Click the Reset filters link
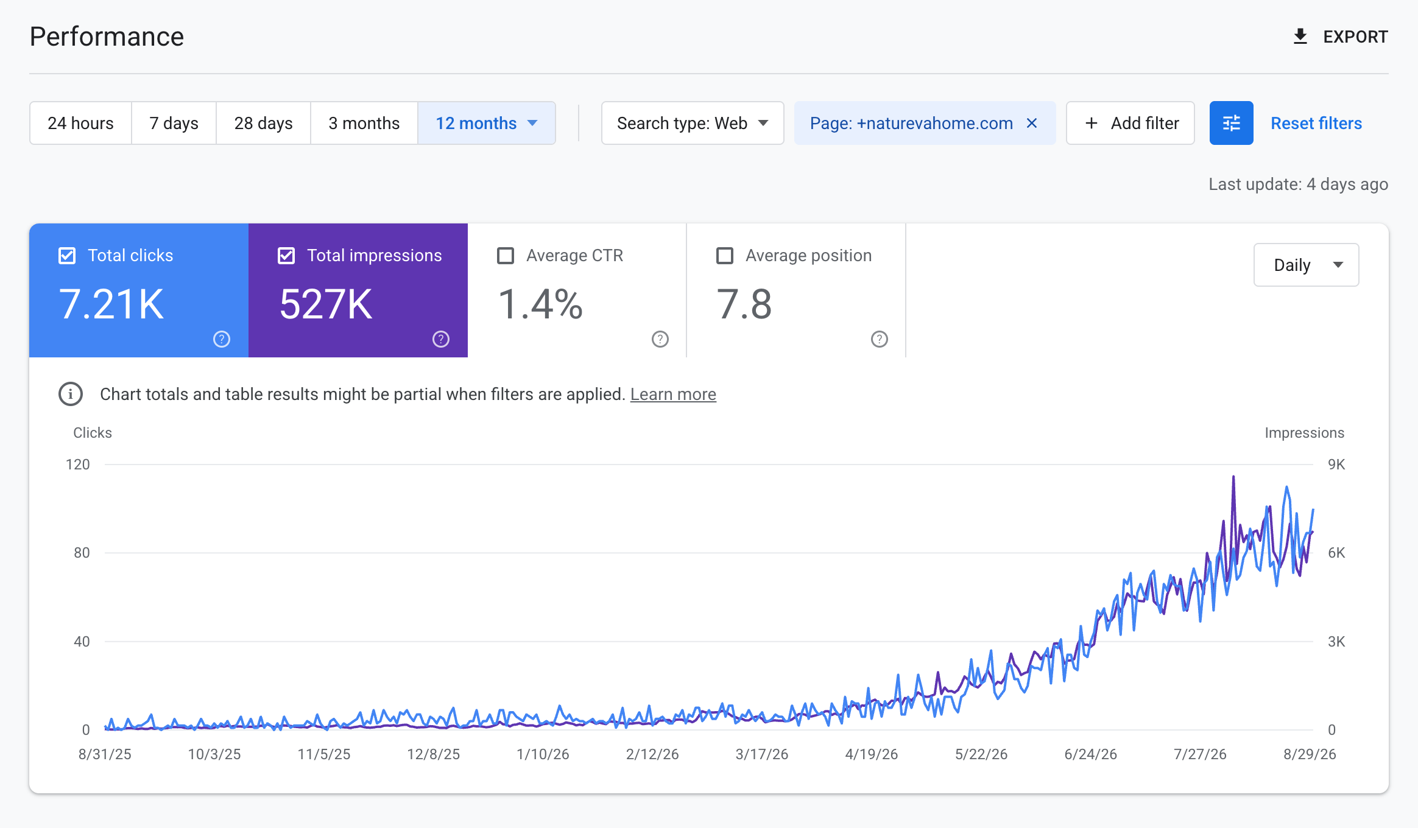Viewport: 1418px width, 828px height. (x=1316, y=123)
